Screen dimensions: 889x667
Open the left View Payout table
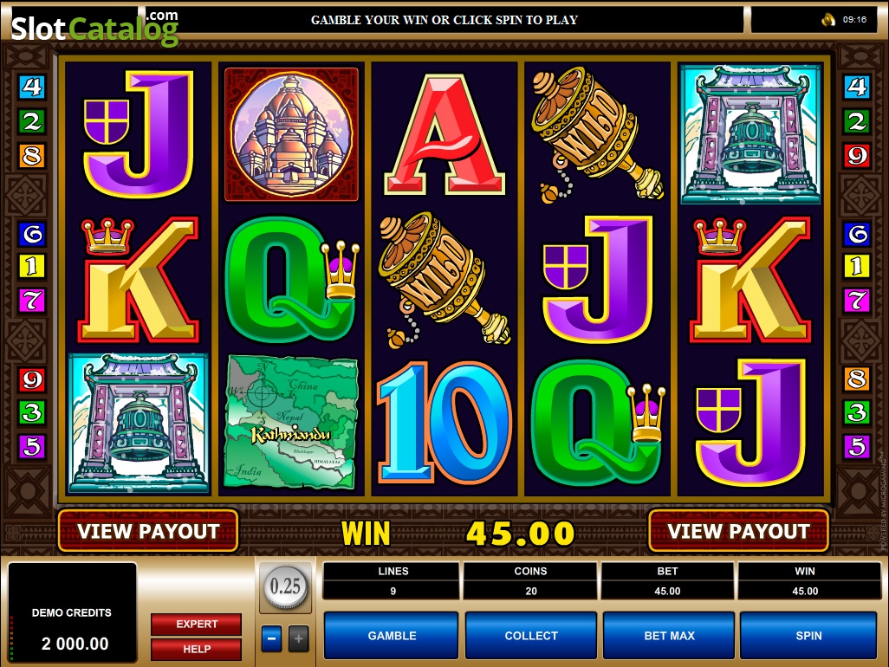click(148, 531)
